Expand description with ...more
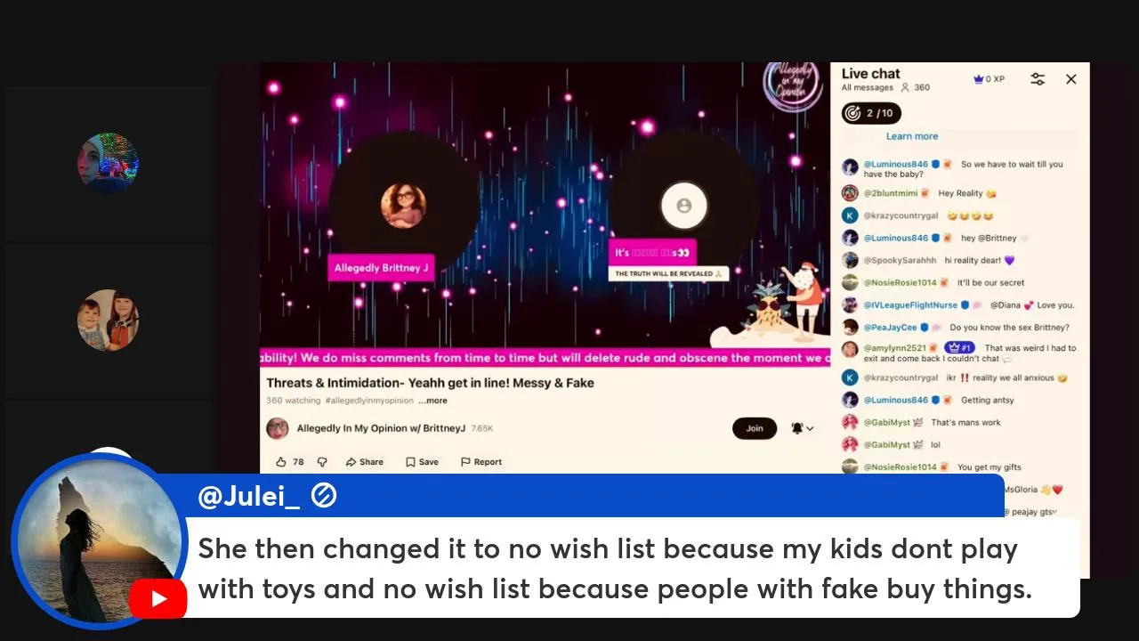The width and height of the screenshot is (1139, 641). pyautogui.click(x=432, y=401)
